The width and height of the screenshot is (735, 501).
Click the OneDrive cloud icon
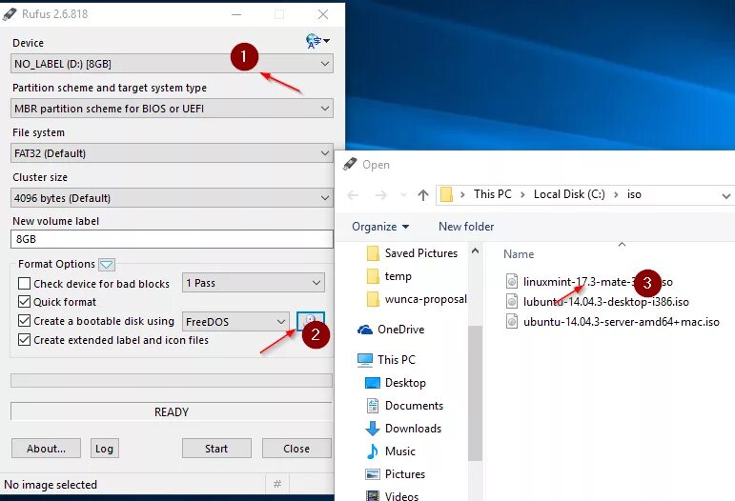(365, 330)
